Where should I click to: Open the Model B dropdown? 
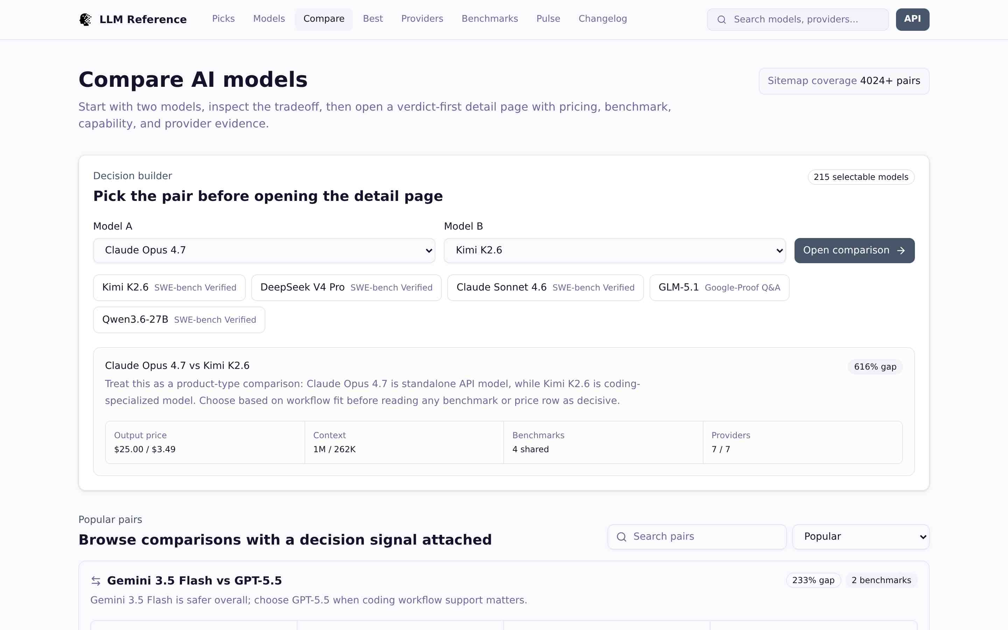[x=615, y=250]
